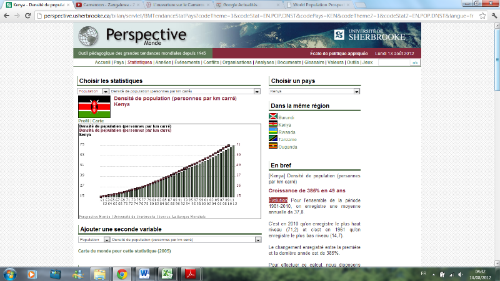The height and width of the screenshot is (281, 500).
Task: Open Population theme dropdown in statistics
Action: pyautogui.click(x=93, y=91)
